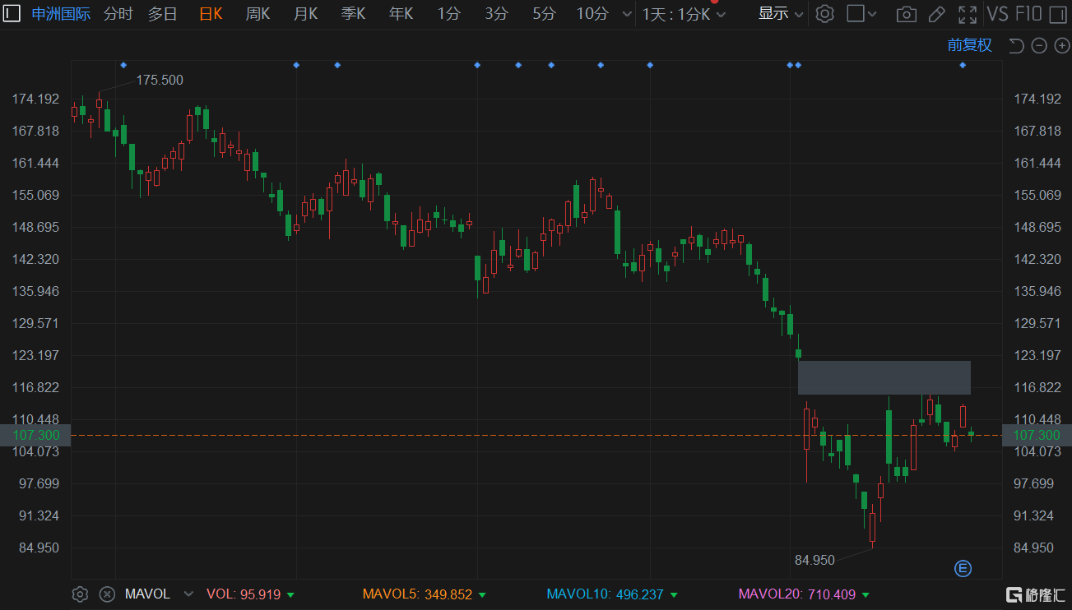Click the circled E event marker

[x=962, y=568]
